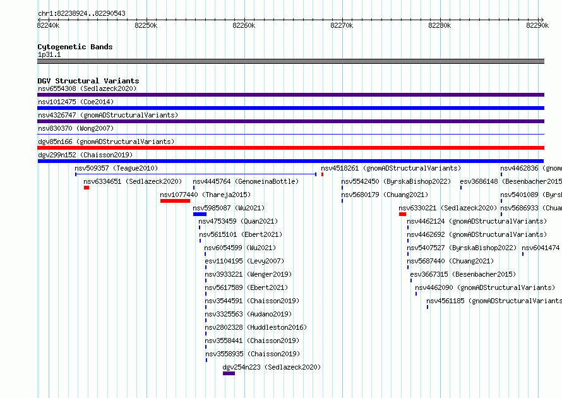Select the gray 1p31.1 cytogenetic band bar
This screenshot has height=398, width=562.
click(290, 61)
